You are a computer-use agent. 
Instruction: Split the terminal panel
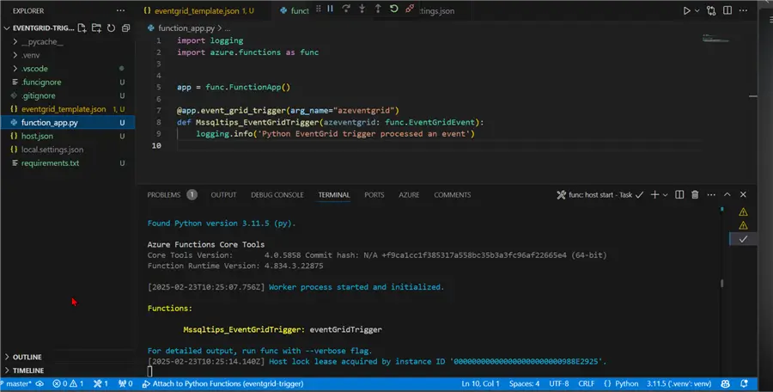click(679, 194)
